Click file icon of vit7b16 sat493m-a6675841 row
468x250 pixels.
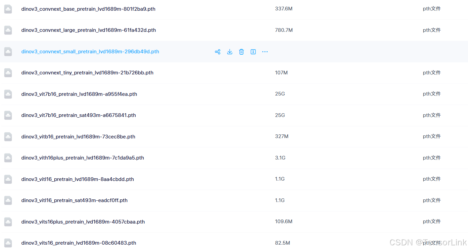pyautogui.click(x=8, y=115)
